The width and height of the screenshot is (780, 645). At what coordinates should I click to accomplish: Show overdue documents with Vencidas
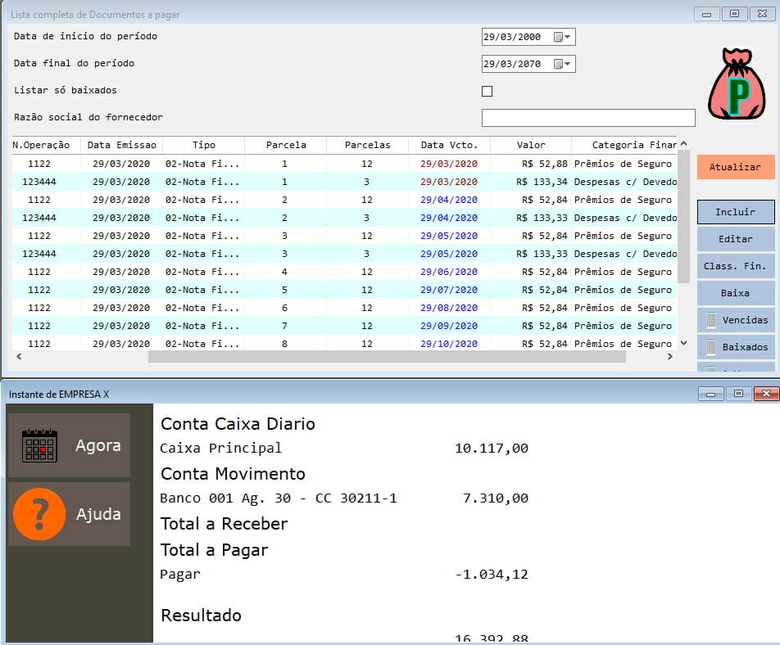pos(735,320)
